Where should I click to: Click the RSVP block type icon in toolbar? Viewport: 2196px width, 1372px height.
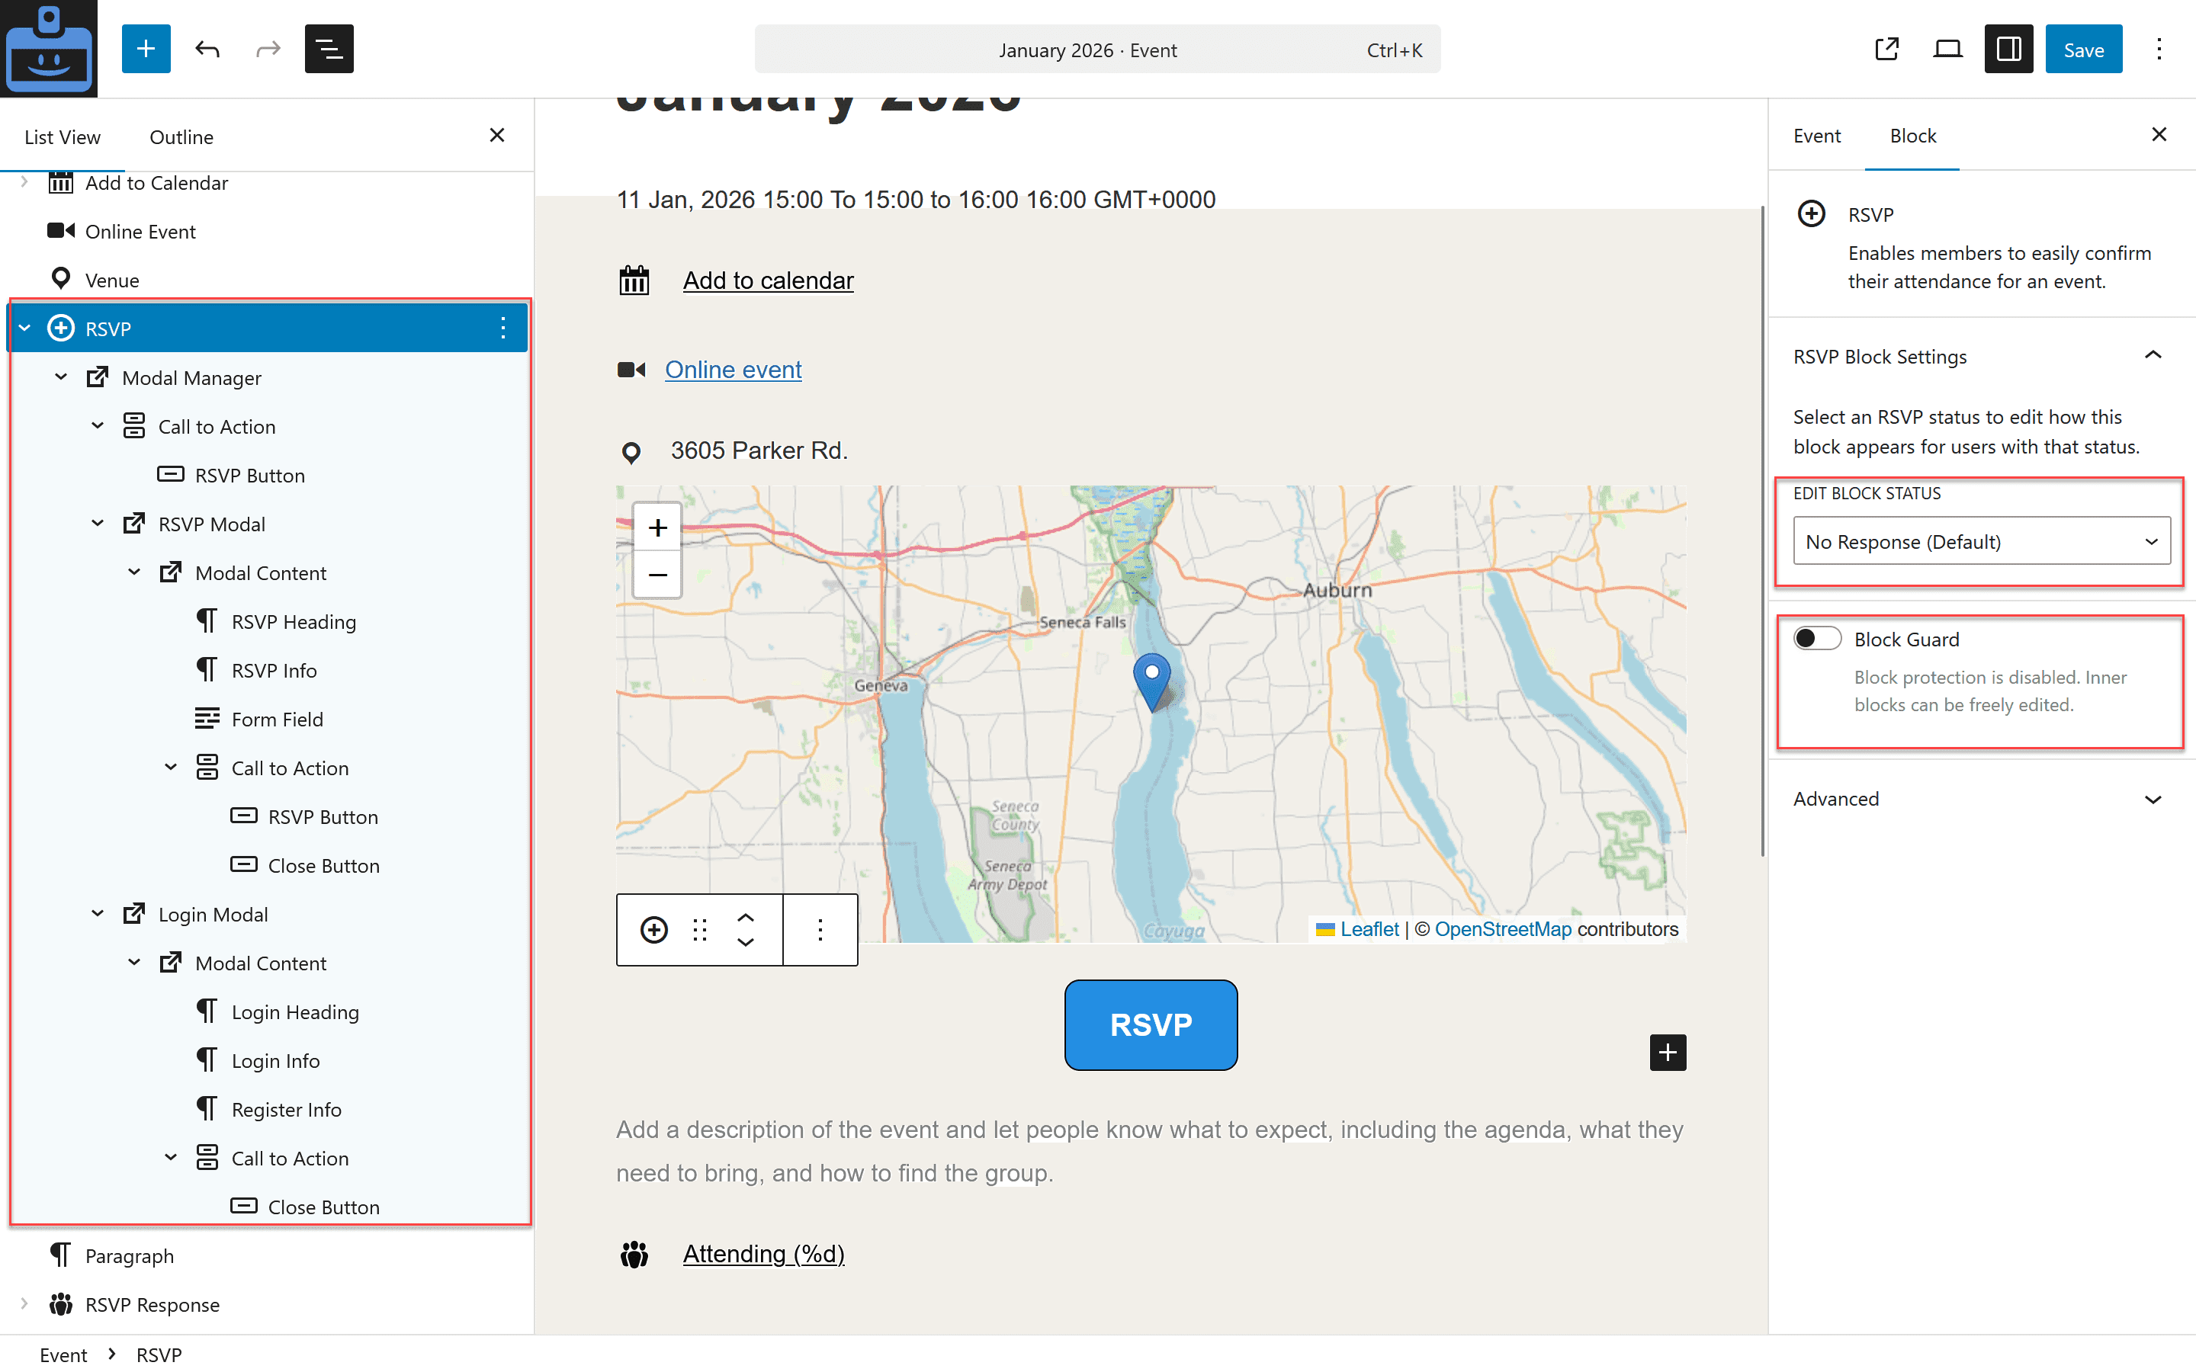tap(653, 929)
